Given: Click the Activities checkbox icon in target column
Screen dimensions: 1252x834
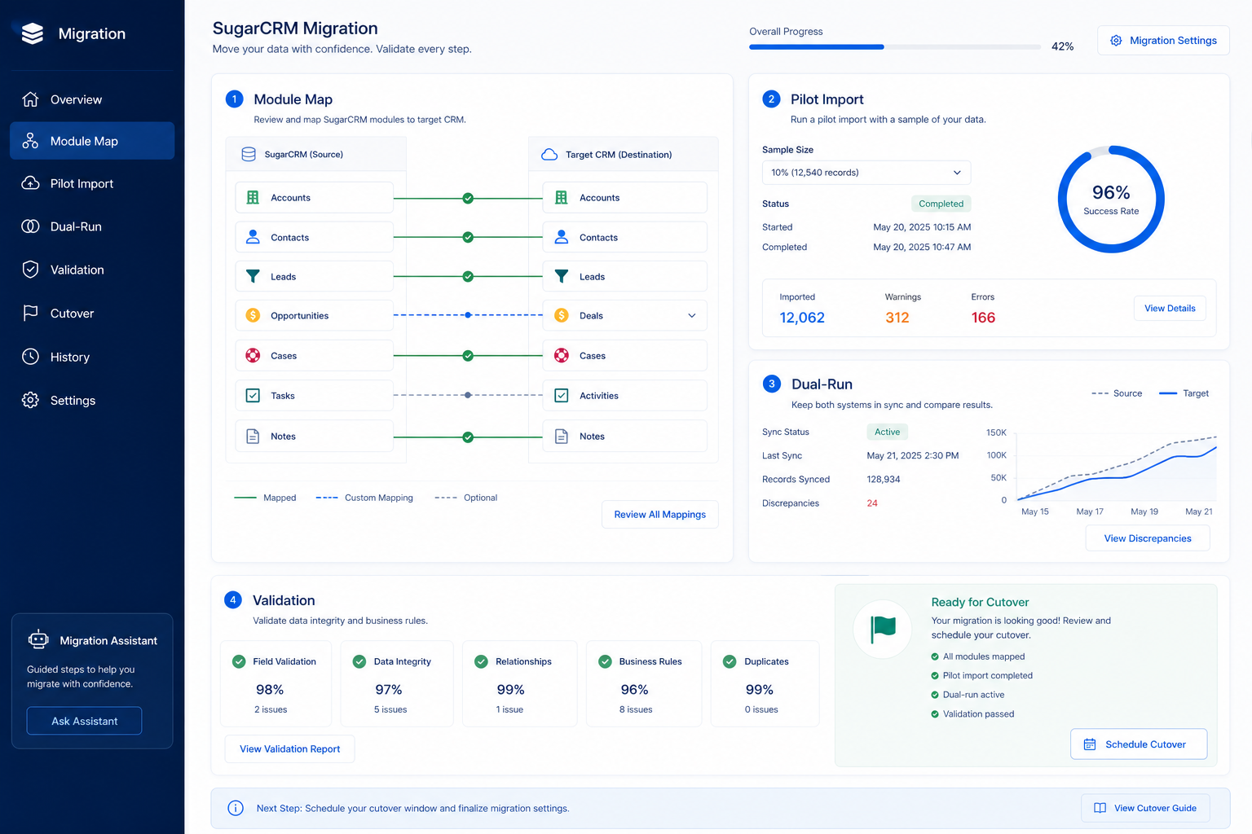Looking at the screenshot, I should [562, 395].
